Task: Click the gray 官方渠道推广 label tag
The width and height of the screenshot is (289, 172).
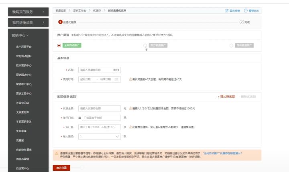Action: coord(158,45)
